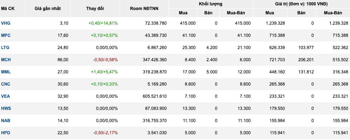This screenshot has width=350, height=140.
Task: Open the MML stock ticker link
Action: [x=6, y=72]
